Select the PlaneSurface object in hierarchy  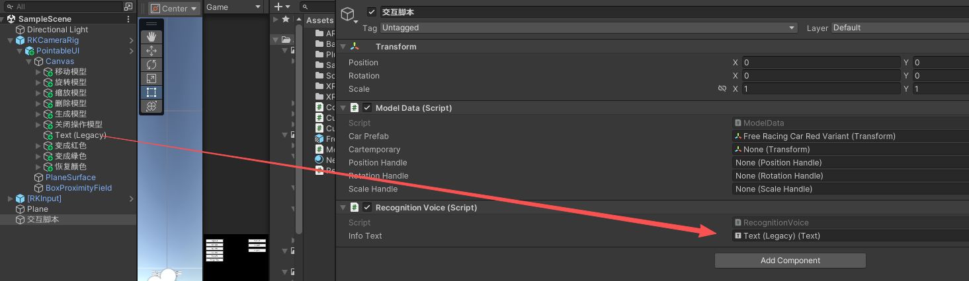70,177
